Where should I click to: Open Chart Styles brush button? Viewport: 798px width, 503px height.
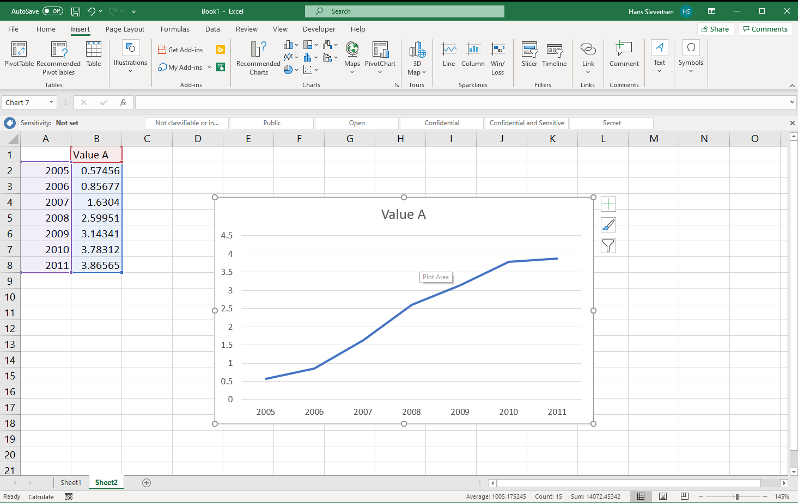pos(608,225)
